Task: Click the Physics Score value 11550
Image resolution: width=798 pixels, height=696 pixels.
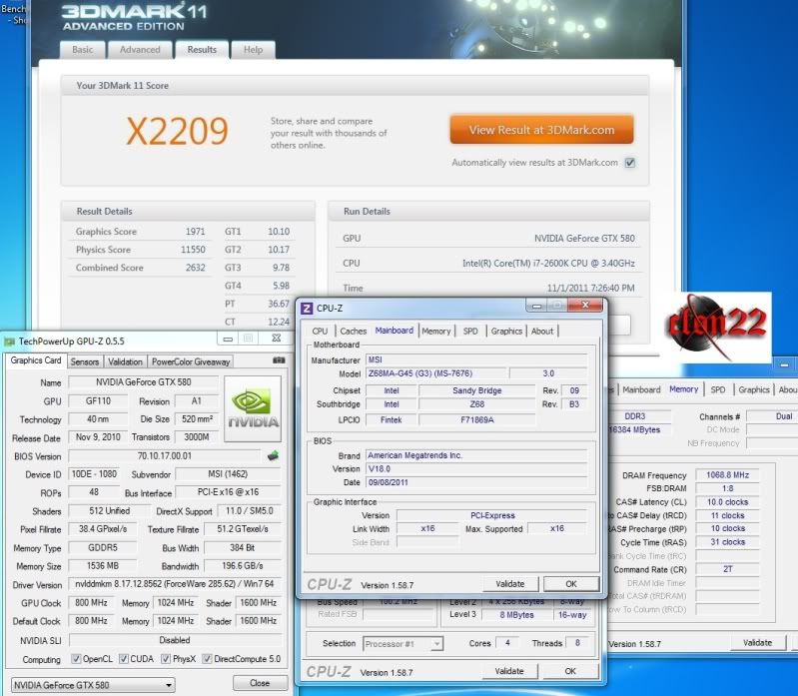Action: click(193, 250)
